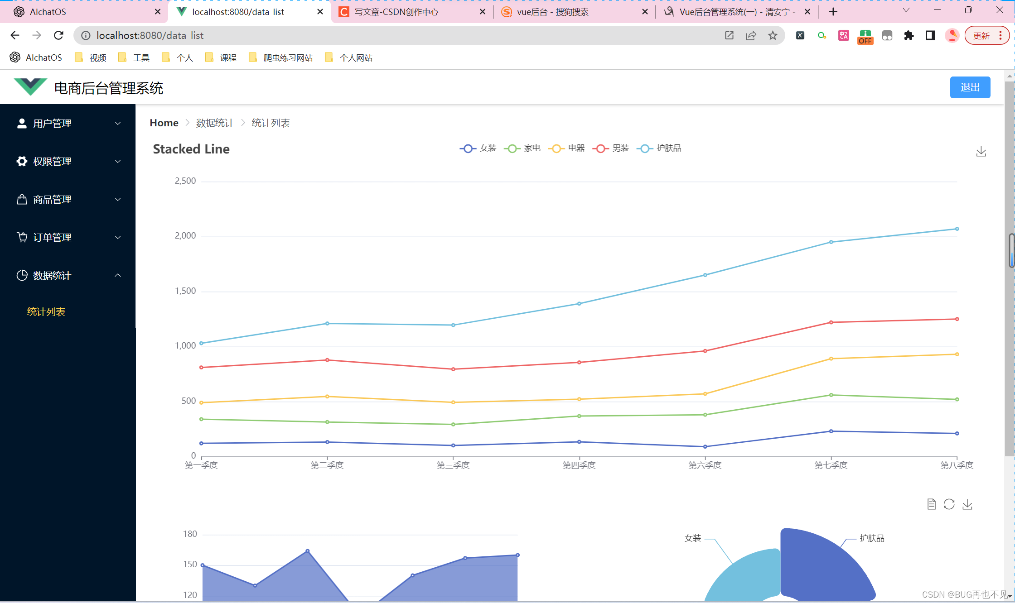The image size is (1015, 603).
Task: Click the pie icon beside 数据统计
Action: [22, 275]
